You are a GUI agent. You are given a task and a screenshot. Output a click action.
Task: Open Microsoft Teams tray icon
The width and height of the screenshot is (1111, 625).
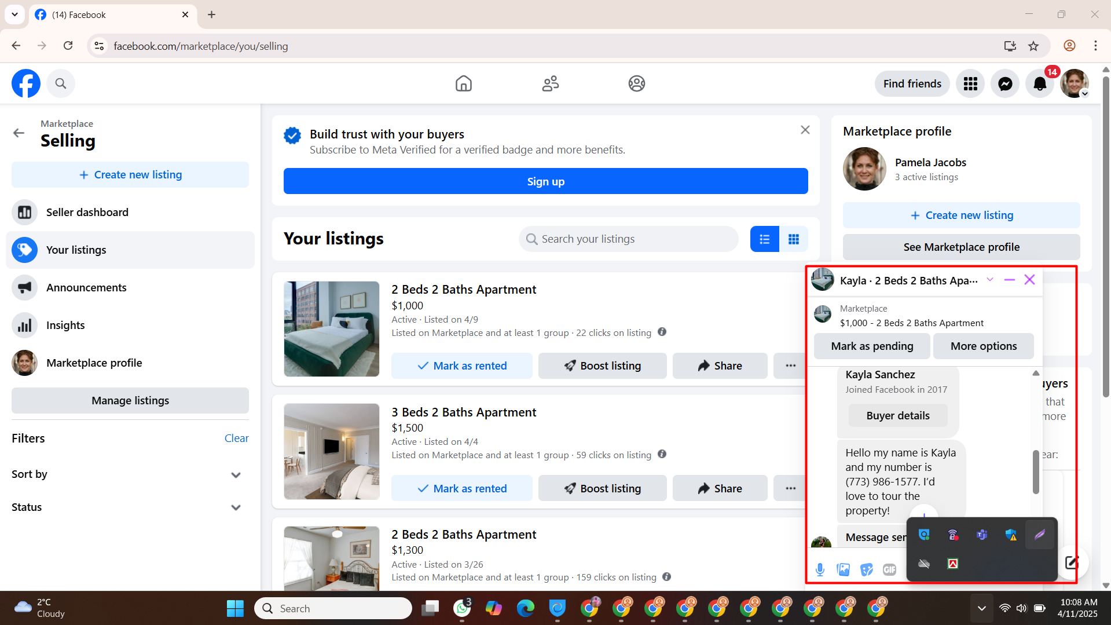pos(982,535)
